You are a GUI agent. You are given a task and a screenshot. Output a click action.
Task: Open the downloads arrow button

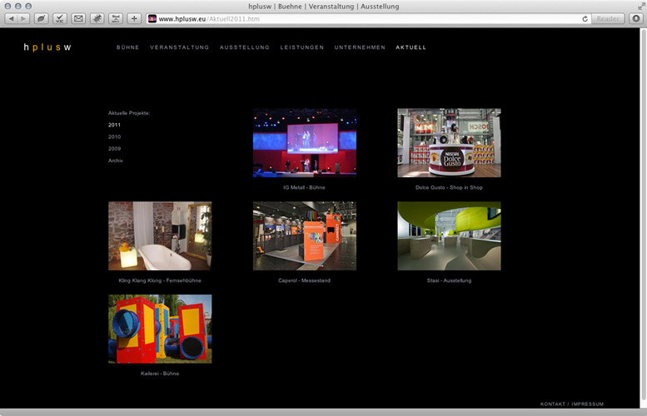[x=636, y=18]
